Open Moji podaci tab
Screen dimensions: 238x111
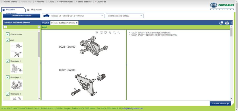pos(37,10)
